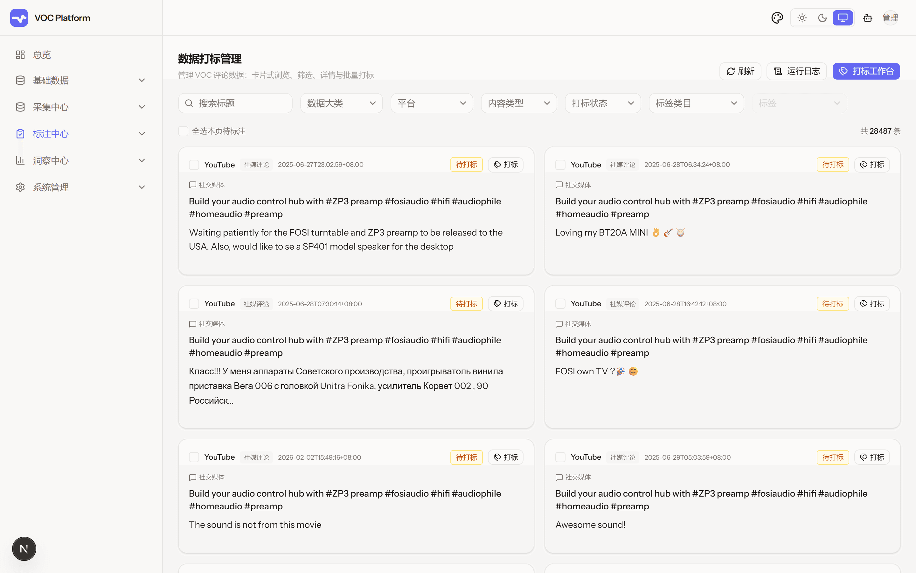Click the search magnifier icon
916x573 pixels.
click(x=189, y=103)
